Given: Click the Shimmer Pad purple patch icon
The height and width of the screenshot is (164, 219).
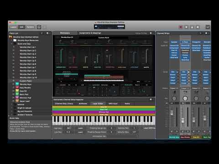Looking at the screenshot, I should (x=17, y=97).
